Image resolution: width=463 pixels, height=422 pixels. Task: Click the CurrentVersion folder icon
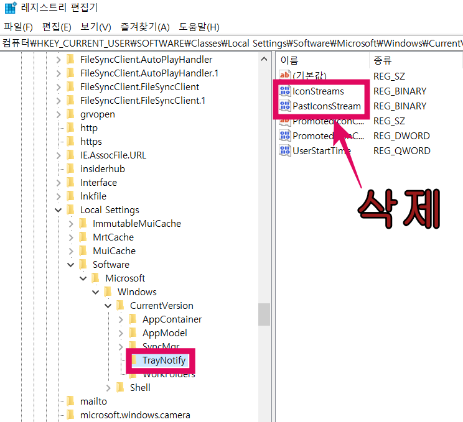(x=120, y=306)
